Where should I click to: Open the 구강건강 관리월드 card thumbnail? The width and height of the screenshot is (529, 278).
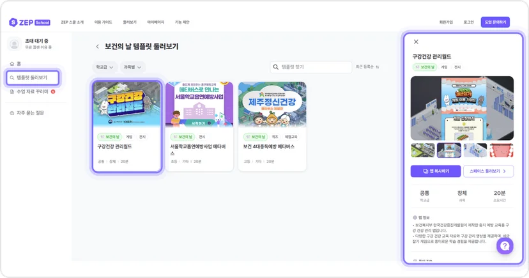[127, 104]
